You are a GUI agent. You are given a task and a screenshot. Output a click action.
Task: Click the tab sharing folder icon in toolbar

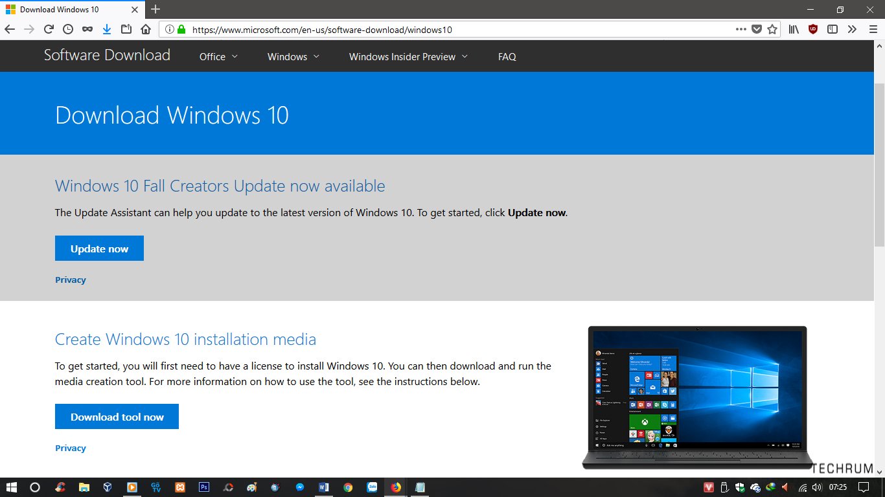coord(126,29)
